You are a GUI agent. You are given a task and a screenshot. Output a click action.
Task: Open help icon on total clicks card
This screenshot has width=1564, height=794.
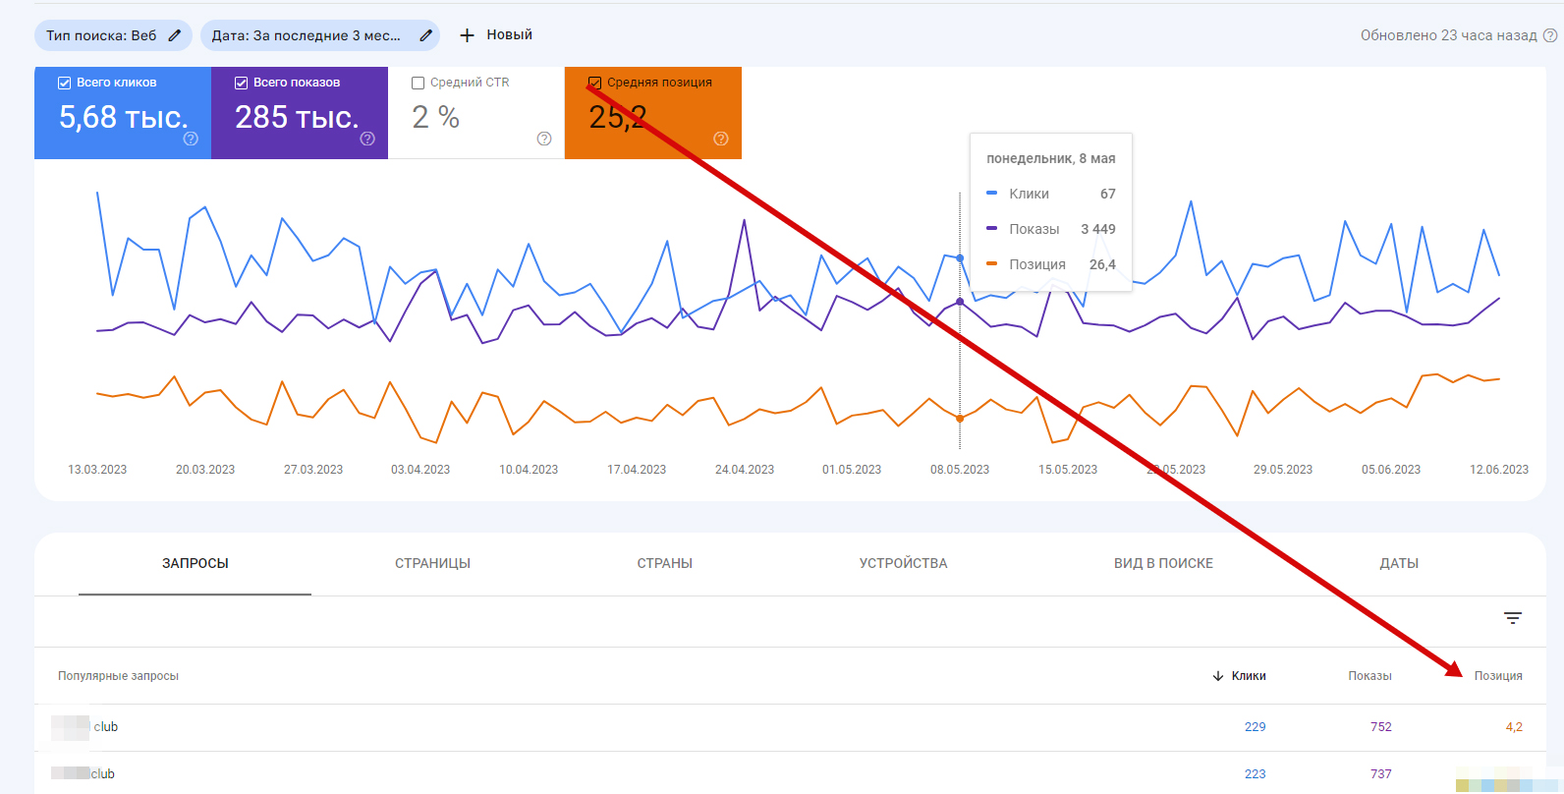[191, 139]
